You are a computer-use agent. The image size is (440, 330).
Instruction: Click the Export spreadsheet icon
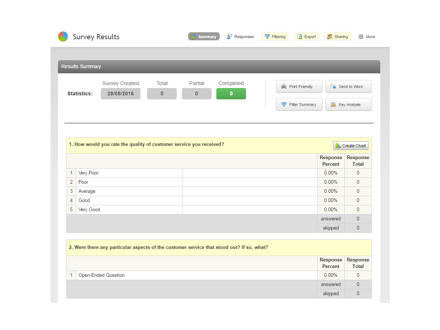coord(300,37)
